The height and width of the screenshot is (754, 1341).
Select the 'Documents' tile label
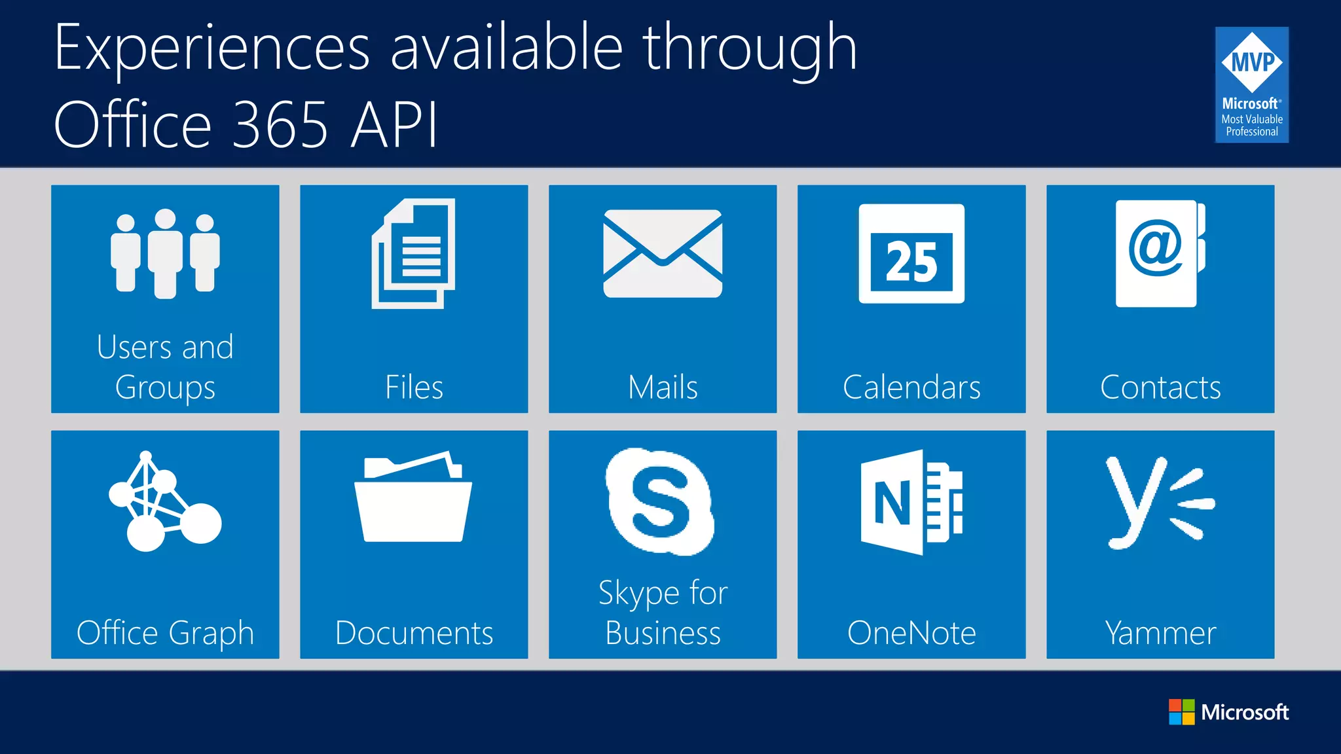point(414,633)
